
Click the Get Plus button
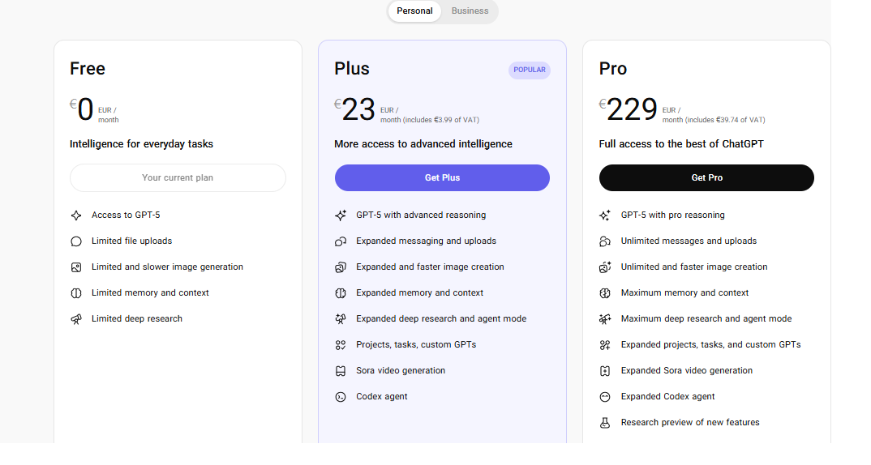(442, 177)
